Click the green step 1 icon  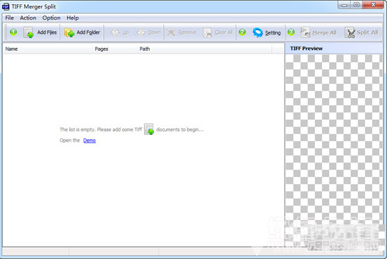point(13,32)
